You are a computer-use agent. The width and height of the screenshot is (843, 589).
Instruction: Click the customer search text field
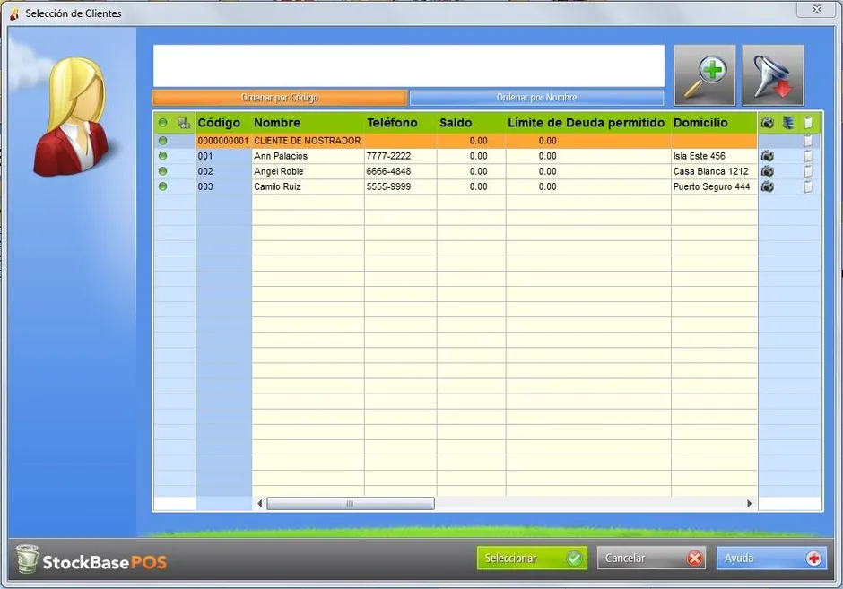tap(409, 66)
